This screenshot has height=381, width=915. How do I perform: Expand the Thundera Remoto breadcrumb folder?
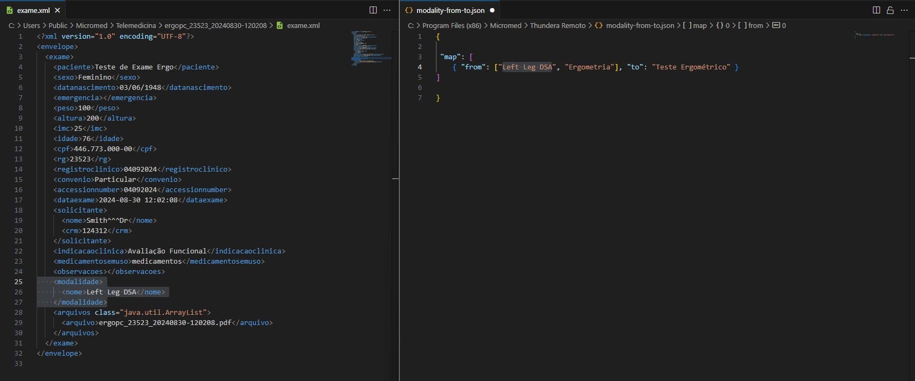557,25
